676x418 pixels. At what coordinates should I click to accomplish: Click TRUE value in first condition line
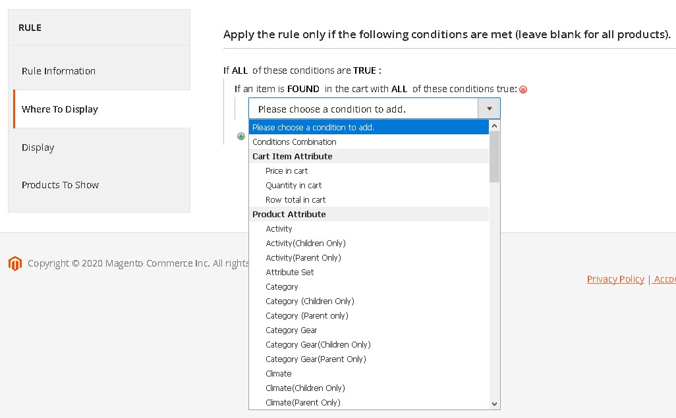click(x=364, y=70)
